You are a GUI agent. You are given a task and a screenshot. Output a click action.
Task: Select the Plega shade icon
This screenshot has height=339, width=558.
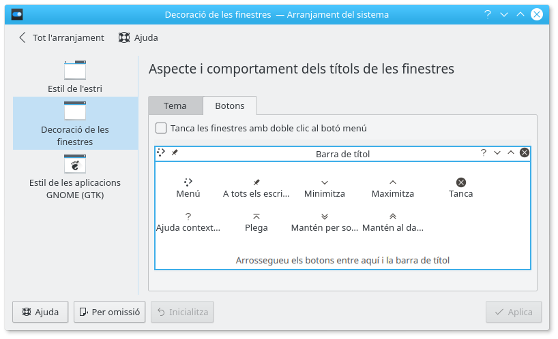(x=256, y=216)
